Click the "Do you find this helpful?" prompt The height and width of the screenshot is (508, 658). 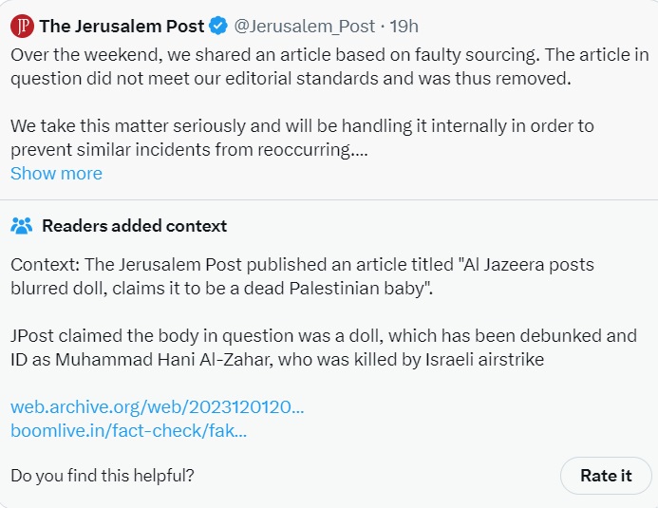coord(108,475)
